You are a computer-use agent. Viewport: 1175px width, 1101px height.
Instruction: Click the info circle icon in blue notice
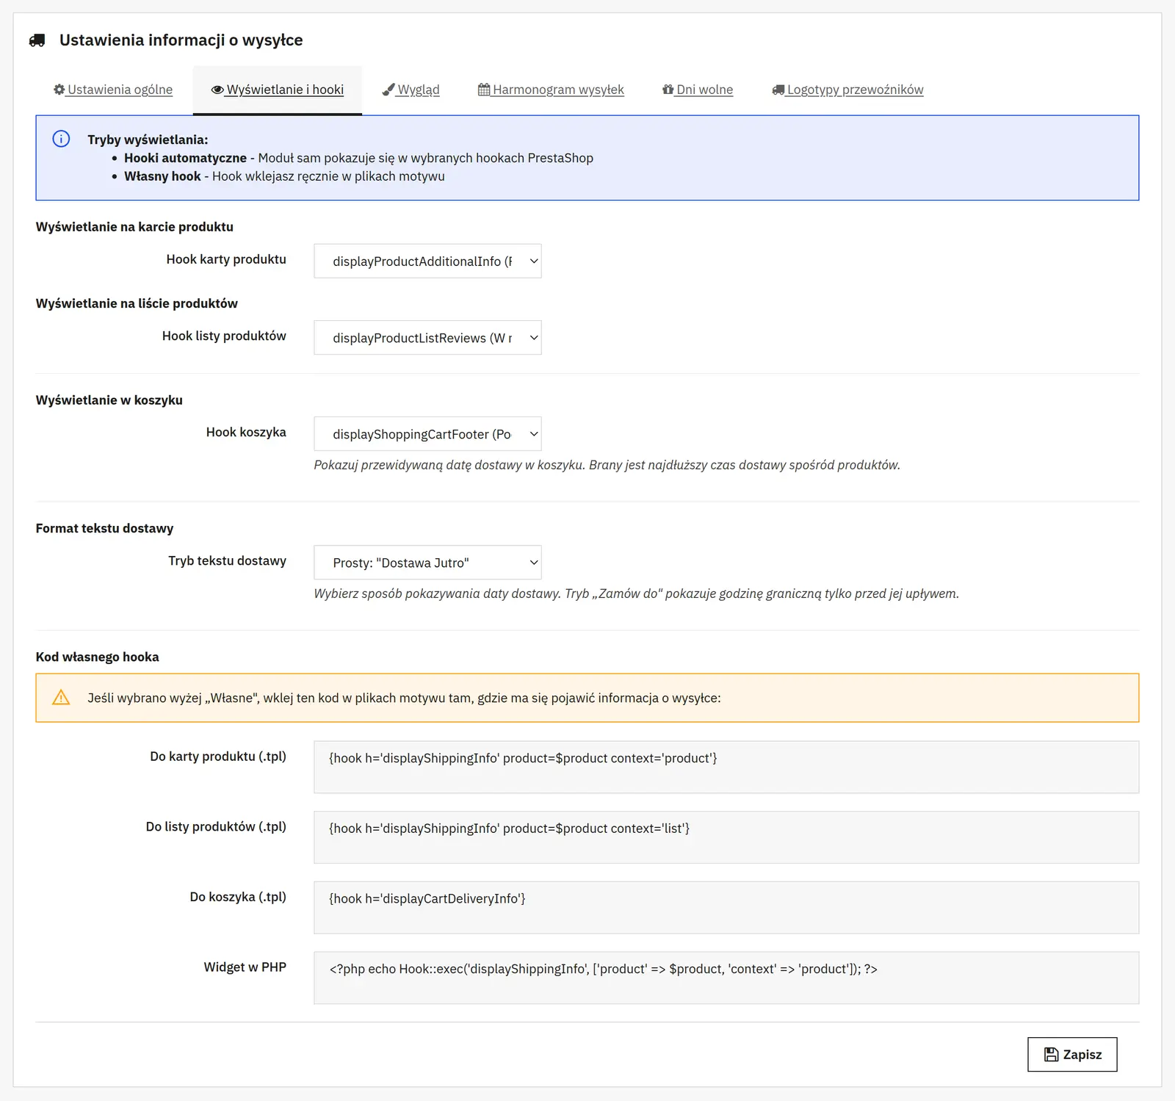pos(61,139)
